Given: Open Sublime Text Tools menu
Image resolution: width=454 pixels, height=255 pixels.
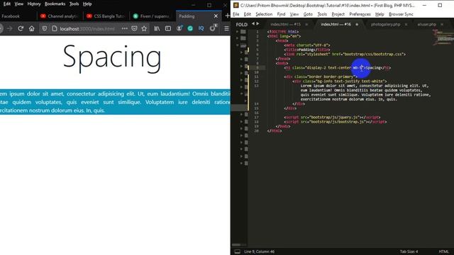Looking at the screenshot, I should [x=322, y=14].
